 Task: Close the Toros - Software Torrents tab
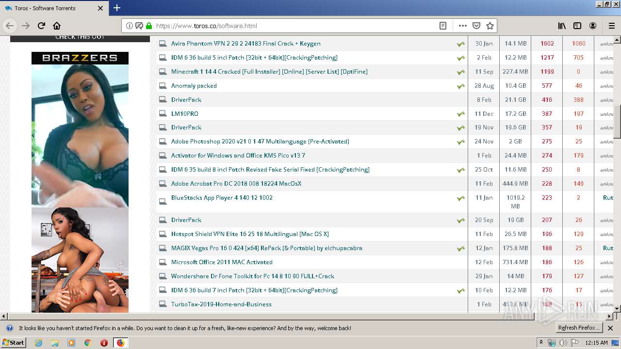(100, 8)
